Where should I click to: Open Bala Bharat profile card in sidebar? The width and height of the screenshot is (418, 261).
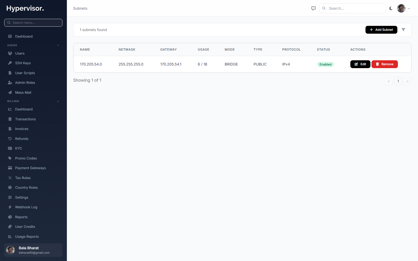[33, 250]
